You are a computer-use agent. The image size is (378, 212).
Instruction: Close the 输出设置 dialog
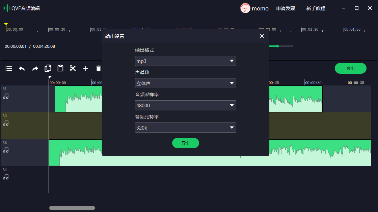[262, 36]
